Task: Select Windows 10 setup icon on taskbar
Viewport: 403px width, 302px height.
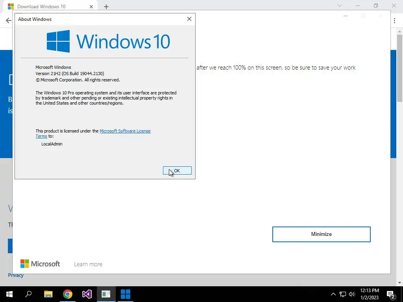Action: click(x=126, y=294)
